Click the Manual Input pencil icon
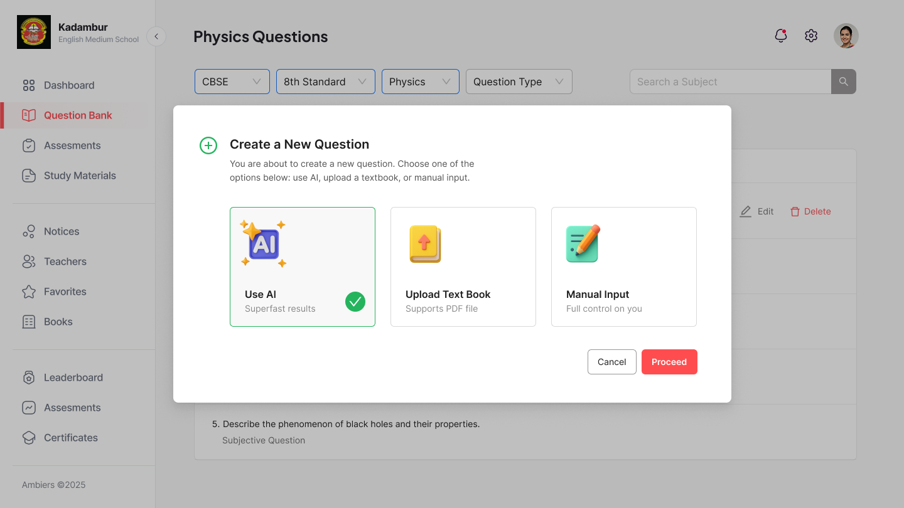The height and width of the screenshot is (508, 904). pyautogui.click(x=583, y=243)
